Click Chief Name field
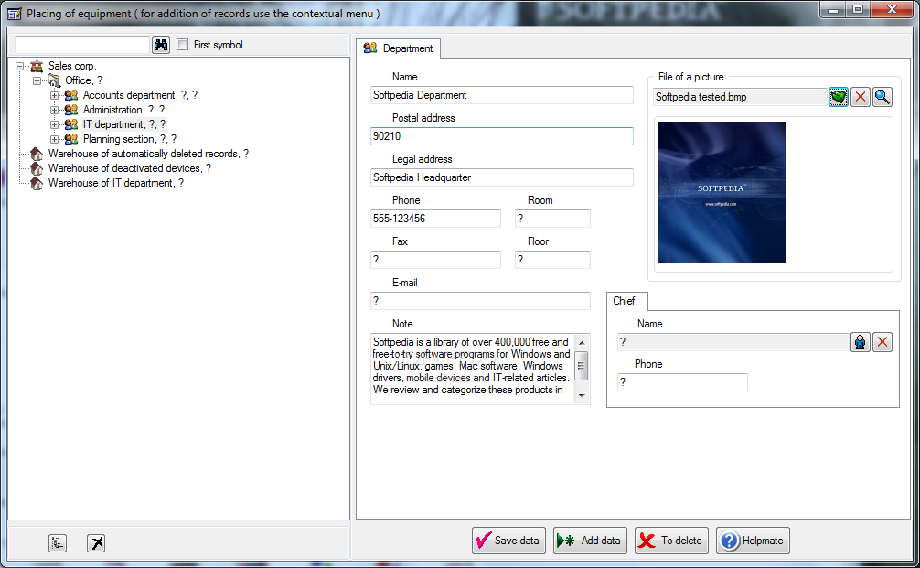Image resolution: width=920 pixels, height=568 pixels. [733, 342]
